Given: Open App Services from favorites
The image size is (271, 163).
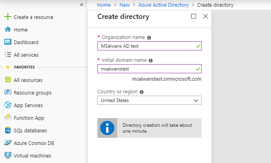Looking at the screenshot, I should click(28, 106).
